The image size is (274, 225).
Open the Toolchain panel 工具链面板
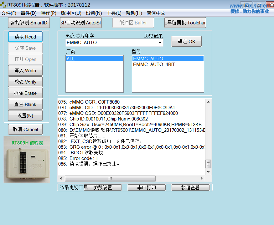coord(185,23)
